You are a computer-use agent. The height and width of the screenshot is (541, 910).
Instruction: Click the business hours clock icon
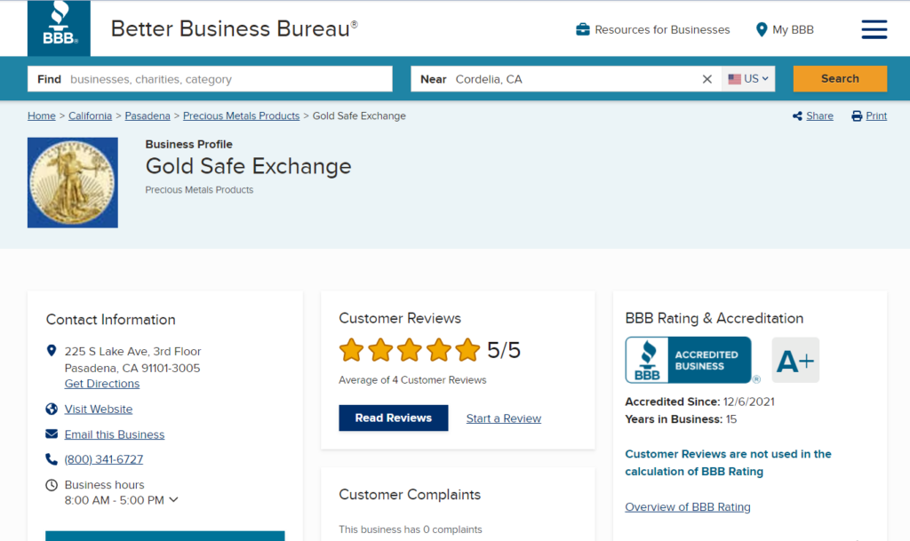click(x=52, y=485)
